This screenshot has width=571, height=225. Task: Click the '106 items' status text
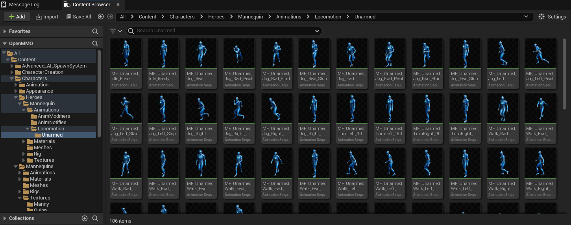coord(120,221)
